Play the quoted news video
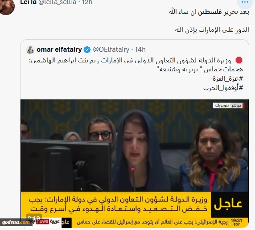The height and width of the screenshot is (230, 255). coord(135,164)
